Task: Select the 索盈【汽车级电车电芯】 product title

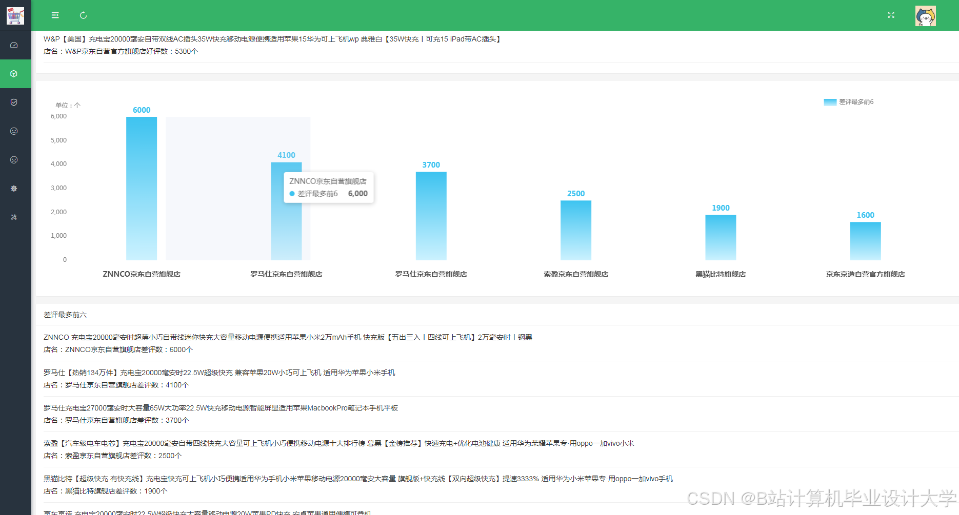Action: point(339,443)
